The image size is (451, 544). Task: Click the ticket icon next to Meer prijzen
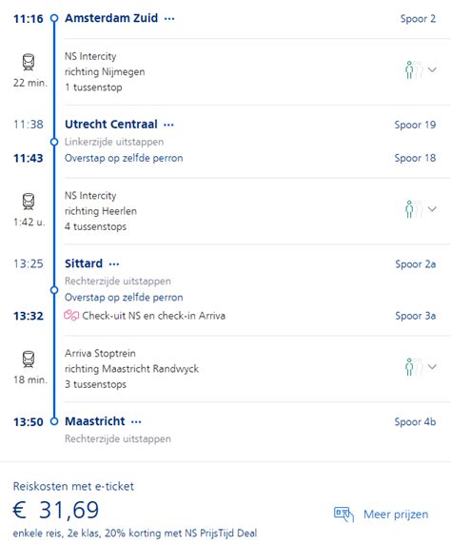(x=343, y=515)
